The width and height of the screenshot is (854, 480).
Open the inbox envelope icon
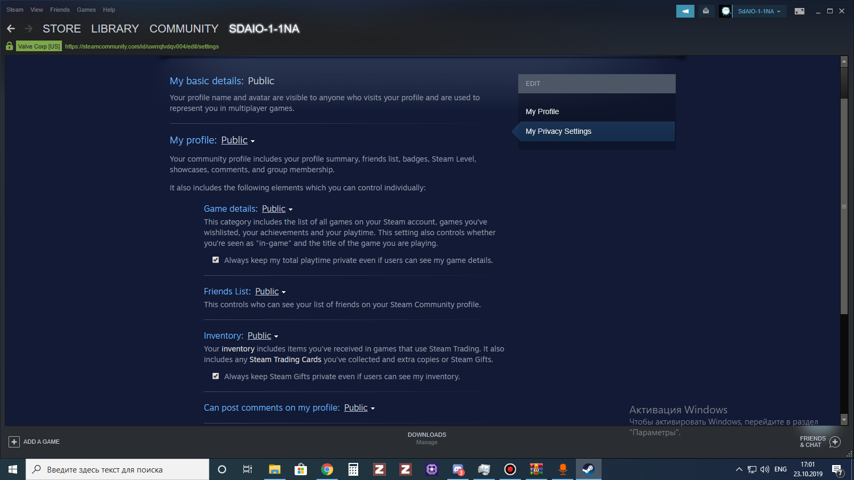coord(706,11)
